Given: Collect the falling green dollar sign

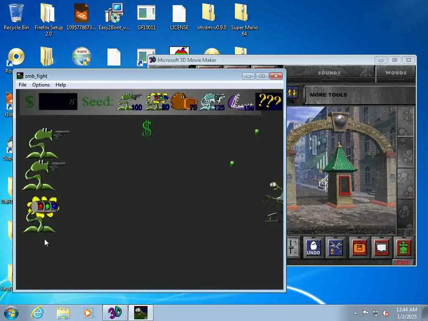Looking at the screenshot, I should point(147,129).
